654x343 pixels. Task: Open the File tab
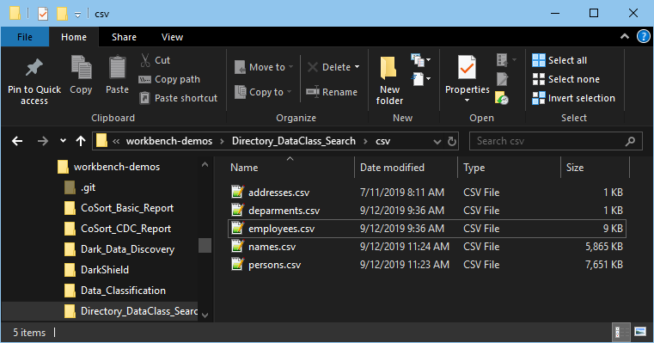[x=25, y=37]
